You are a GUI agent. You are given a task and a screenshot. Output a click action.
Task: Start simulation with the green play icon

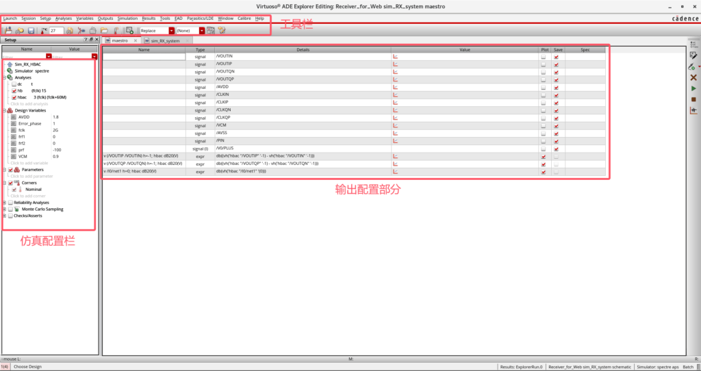pos(693,88)
